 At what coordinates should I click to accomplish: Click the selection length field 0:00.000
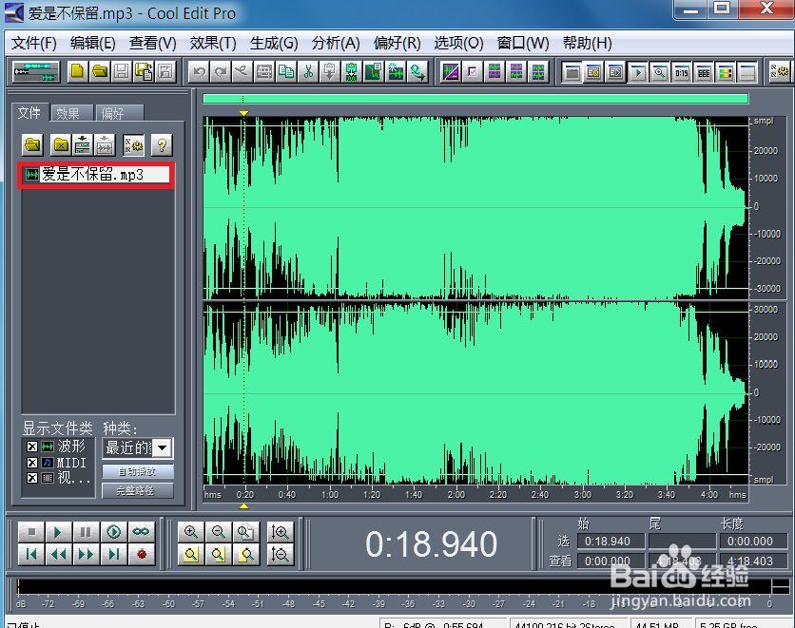pos(753,541)
